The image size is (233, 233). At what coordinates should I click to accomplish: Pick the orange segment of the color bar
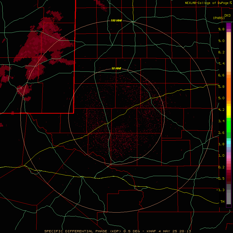pos(229,90)
